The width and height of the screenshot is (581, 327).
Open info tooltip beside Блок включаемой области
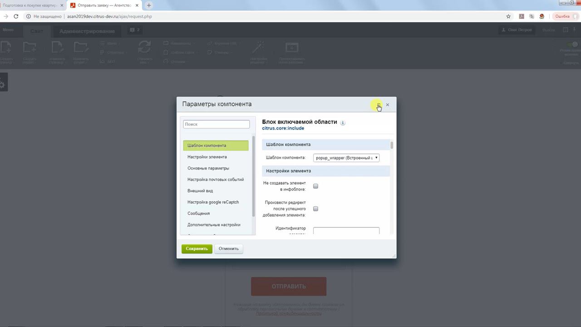pyautogui.click(x=343, y=123)
